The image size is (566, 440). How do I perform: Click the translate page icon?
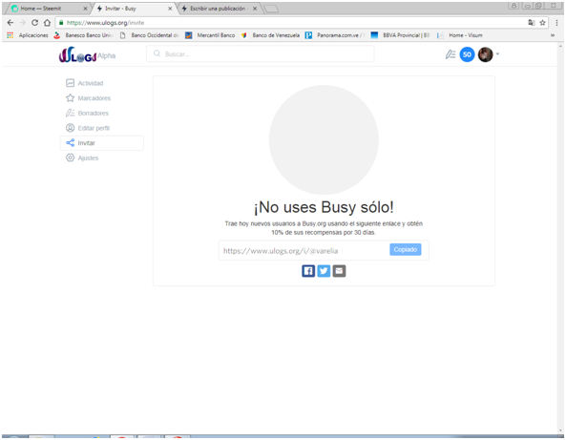point(532,23)
